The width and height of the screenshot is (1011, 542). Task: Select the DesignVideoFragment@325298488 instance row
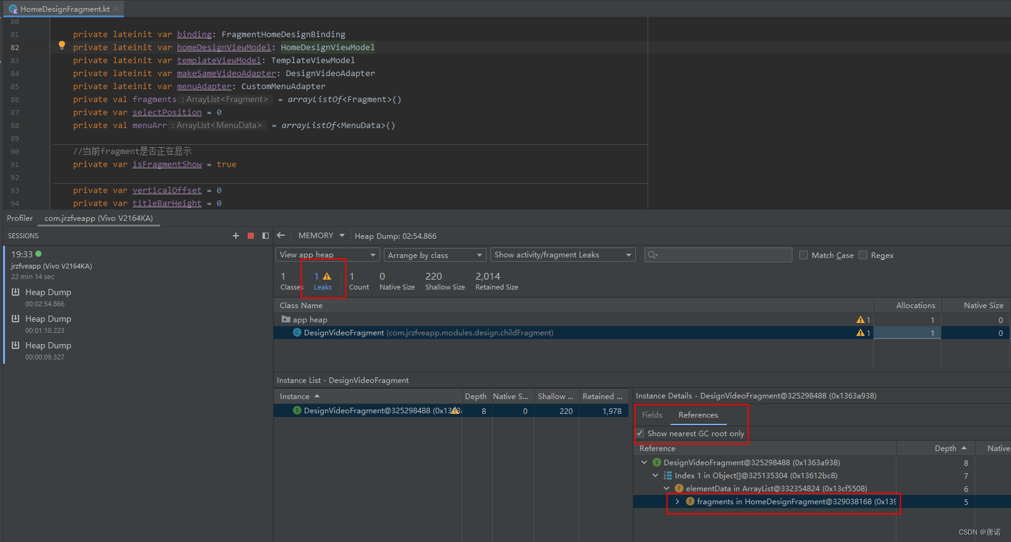click(451, 410)
